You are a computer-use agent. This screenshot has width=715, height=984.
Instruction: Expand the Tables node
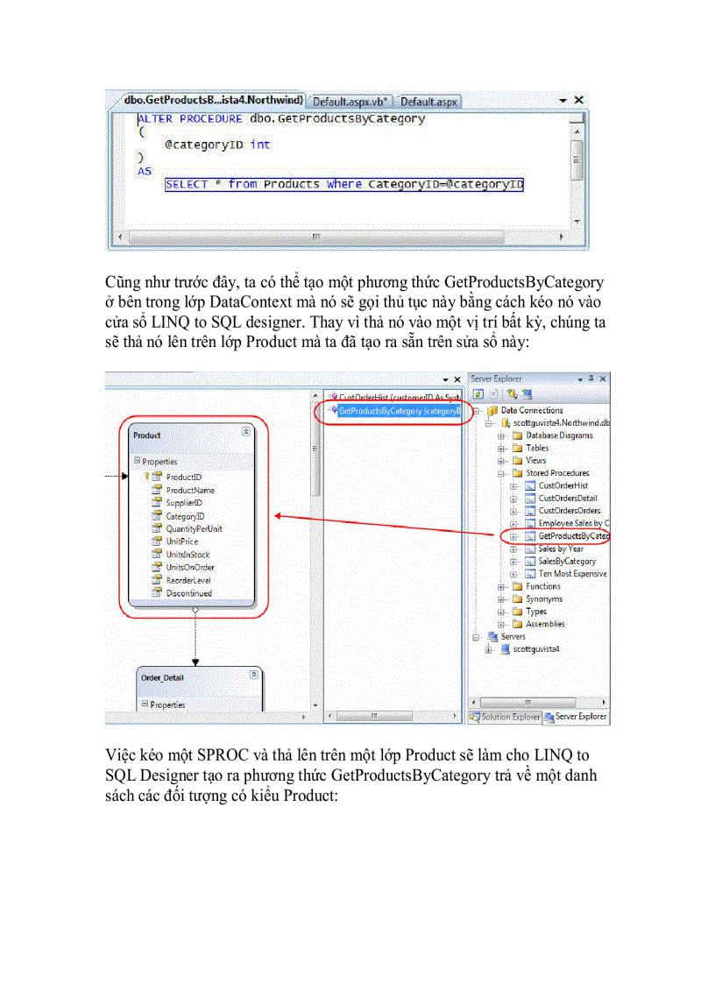501,448
